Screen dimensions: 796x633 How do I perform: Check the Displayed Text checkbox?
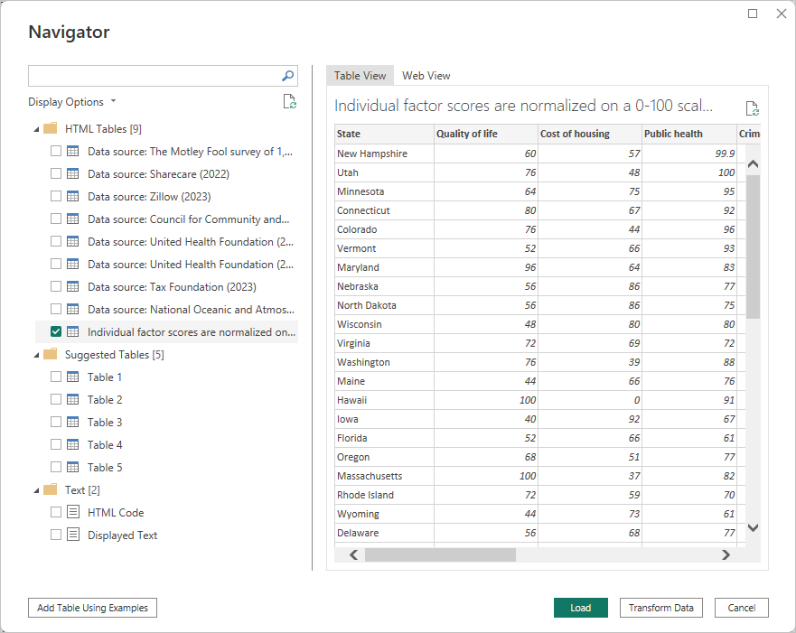56,535
